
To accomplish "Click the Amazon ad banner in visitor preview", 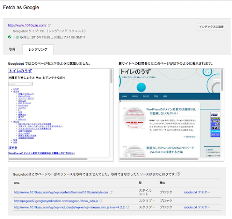I will [215, 125].
